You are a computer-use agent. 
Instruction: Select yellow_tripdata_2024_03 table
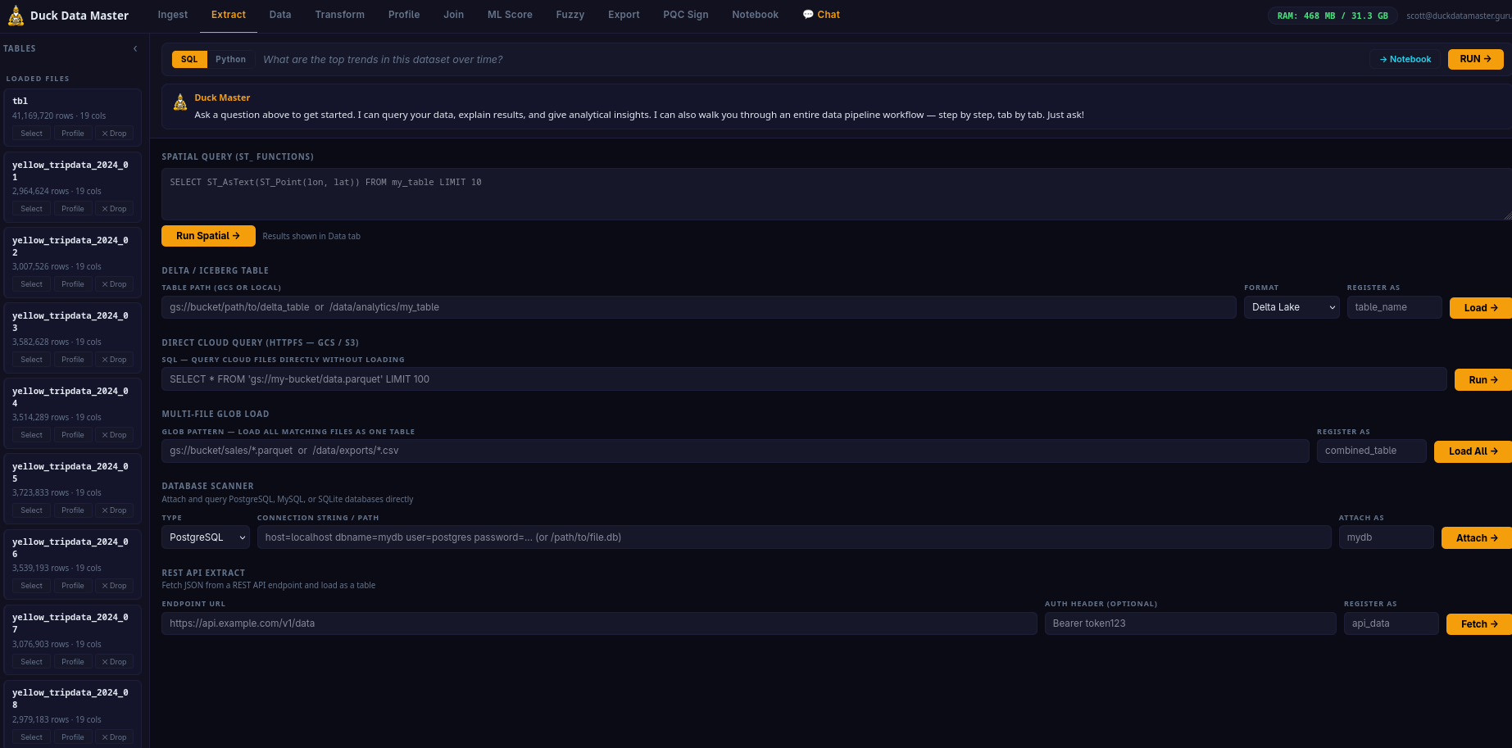pos(32,360)
